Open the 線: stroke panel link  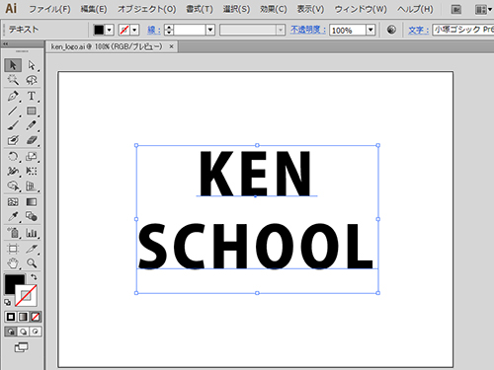[x=154, y=30]
